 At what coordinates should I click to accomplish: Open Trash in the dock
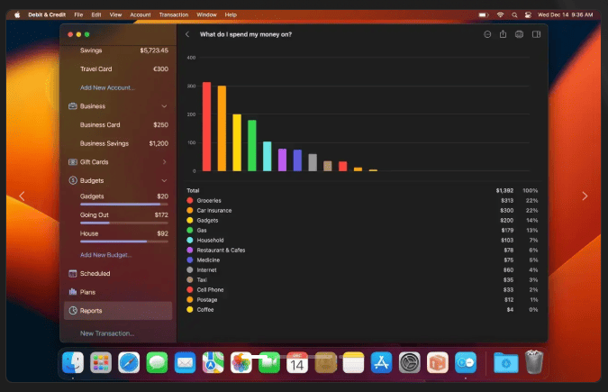(x=534, y=361)
